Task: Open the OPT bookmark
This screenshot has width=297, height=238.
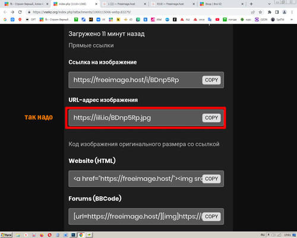Action: click(x=31, y=20)
